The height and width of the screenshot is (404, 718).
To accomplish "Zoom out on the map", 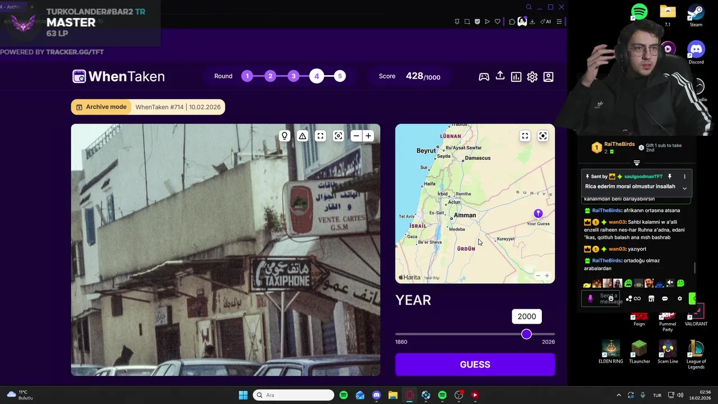I will 538,276.
